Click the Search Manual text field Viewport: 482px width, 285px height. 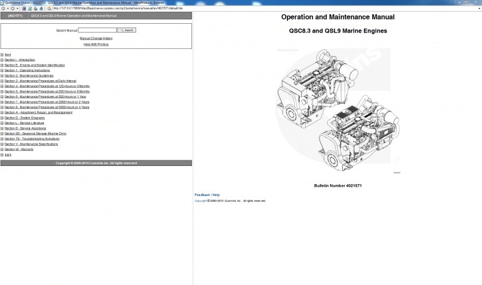coord(97,30)
